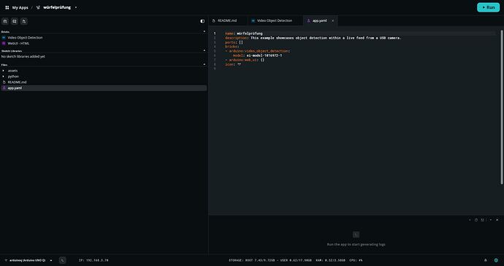Click the IP address in status bar

pos(93,260)
